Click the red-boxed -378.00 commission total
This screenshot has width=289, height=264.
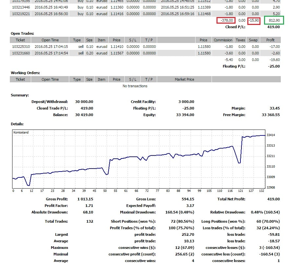click(x=226, y=20)
